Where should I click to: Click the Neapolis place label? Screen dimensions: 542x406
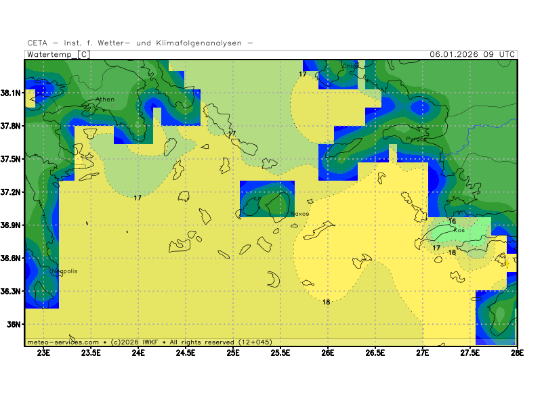coord(64,271)
